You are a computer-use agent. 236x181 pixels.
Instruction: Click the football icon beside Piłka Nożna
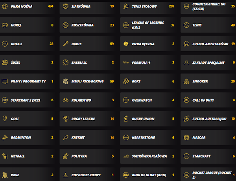click(5, 6)
